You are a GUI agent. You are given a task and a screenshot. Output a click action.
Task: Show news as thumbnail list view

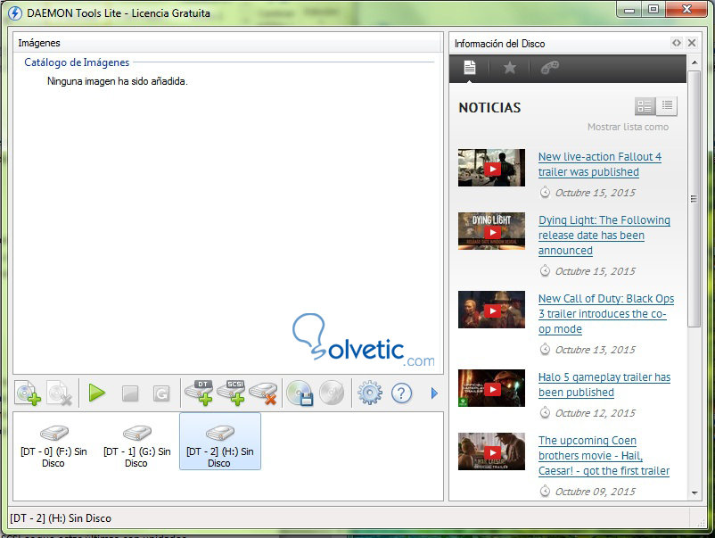point(645,106)
